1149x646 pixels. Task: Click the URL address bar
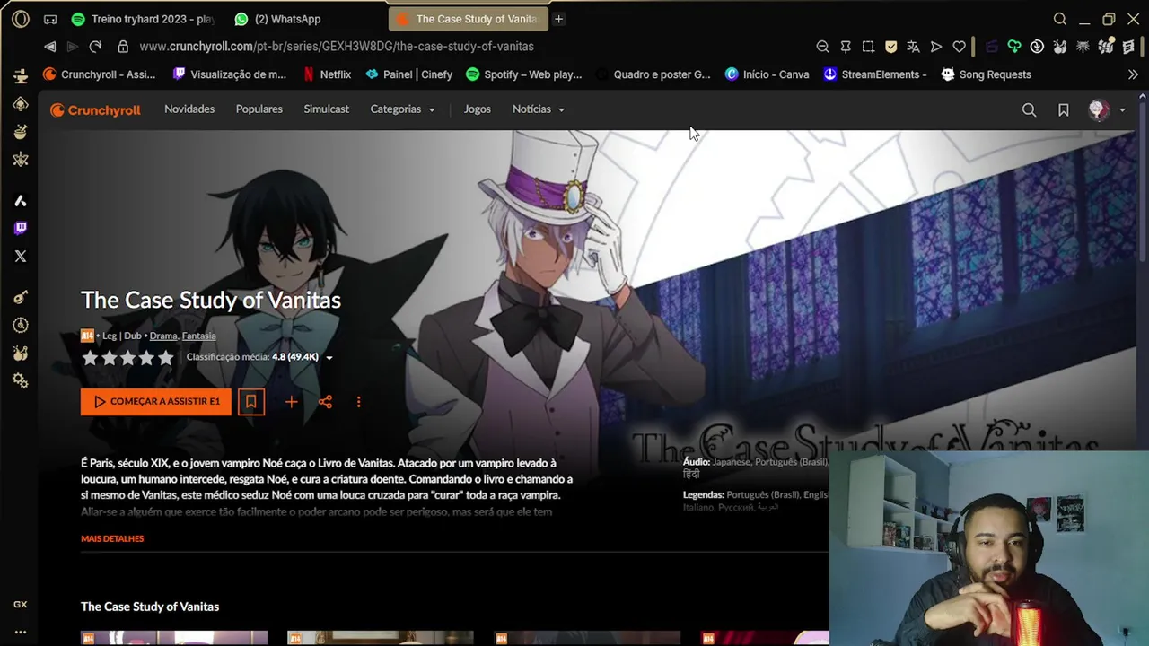467,47
